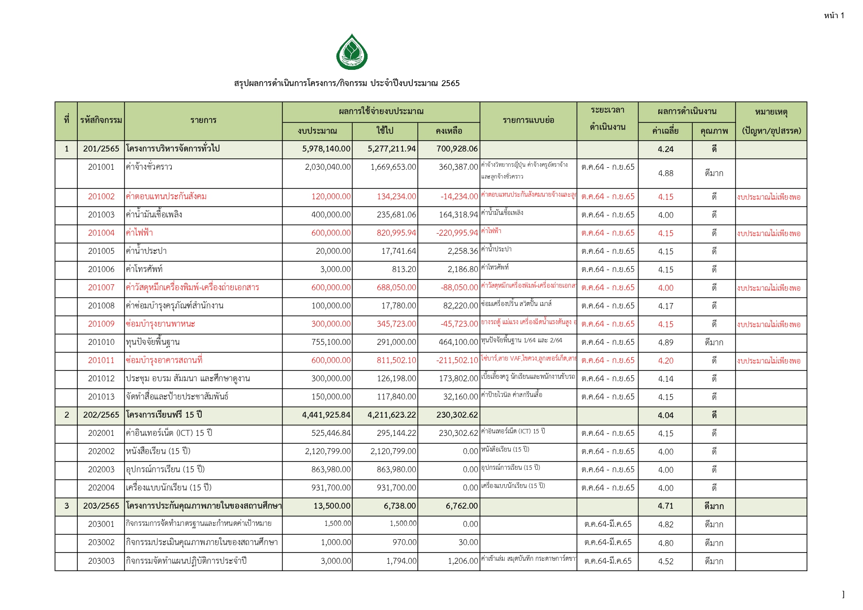The width and height of the screenshot is (863, 610).
Task: Click the average score 4.17
Action: coord(666,306)
